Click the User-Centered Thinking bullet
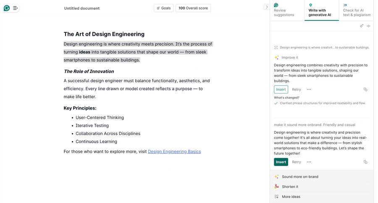 pos(100,117)
